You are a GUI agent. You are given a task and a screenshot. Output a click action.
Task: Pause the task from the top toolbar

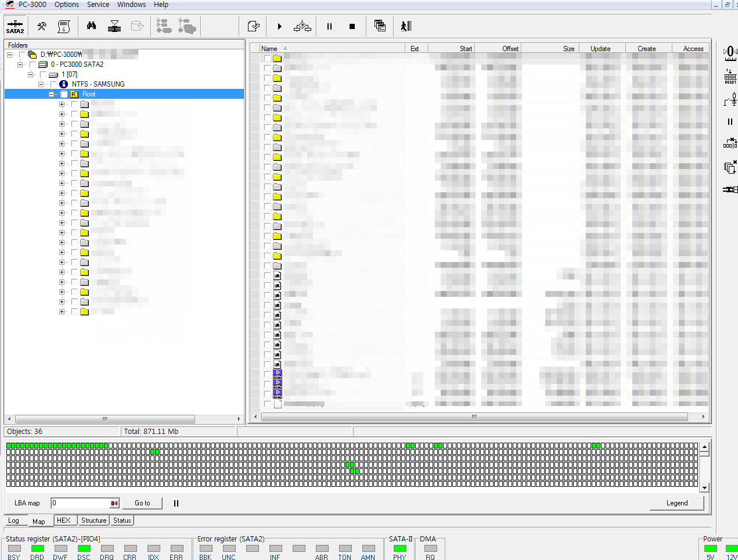(x=329, y=26)
